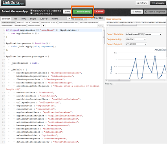Open the login (ログイン) button
This screenshot has height=144, width=167.
[142, 3]
